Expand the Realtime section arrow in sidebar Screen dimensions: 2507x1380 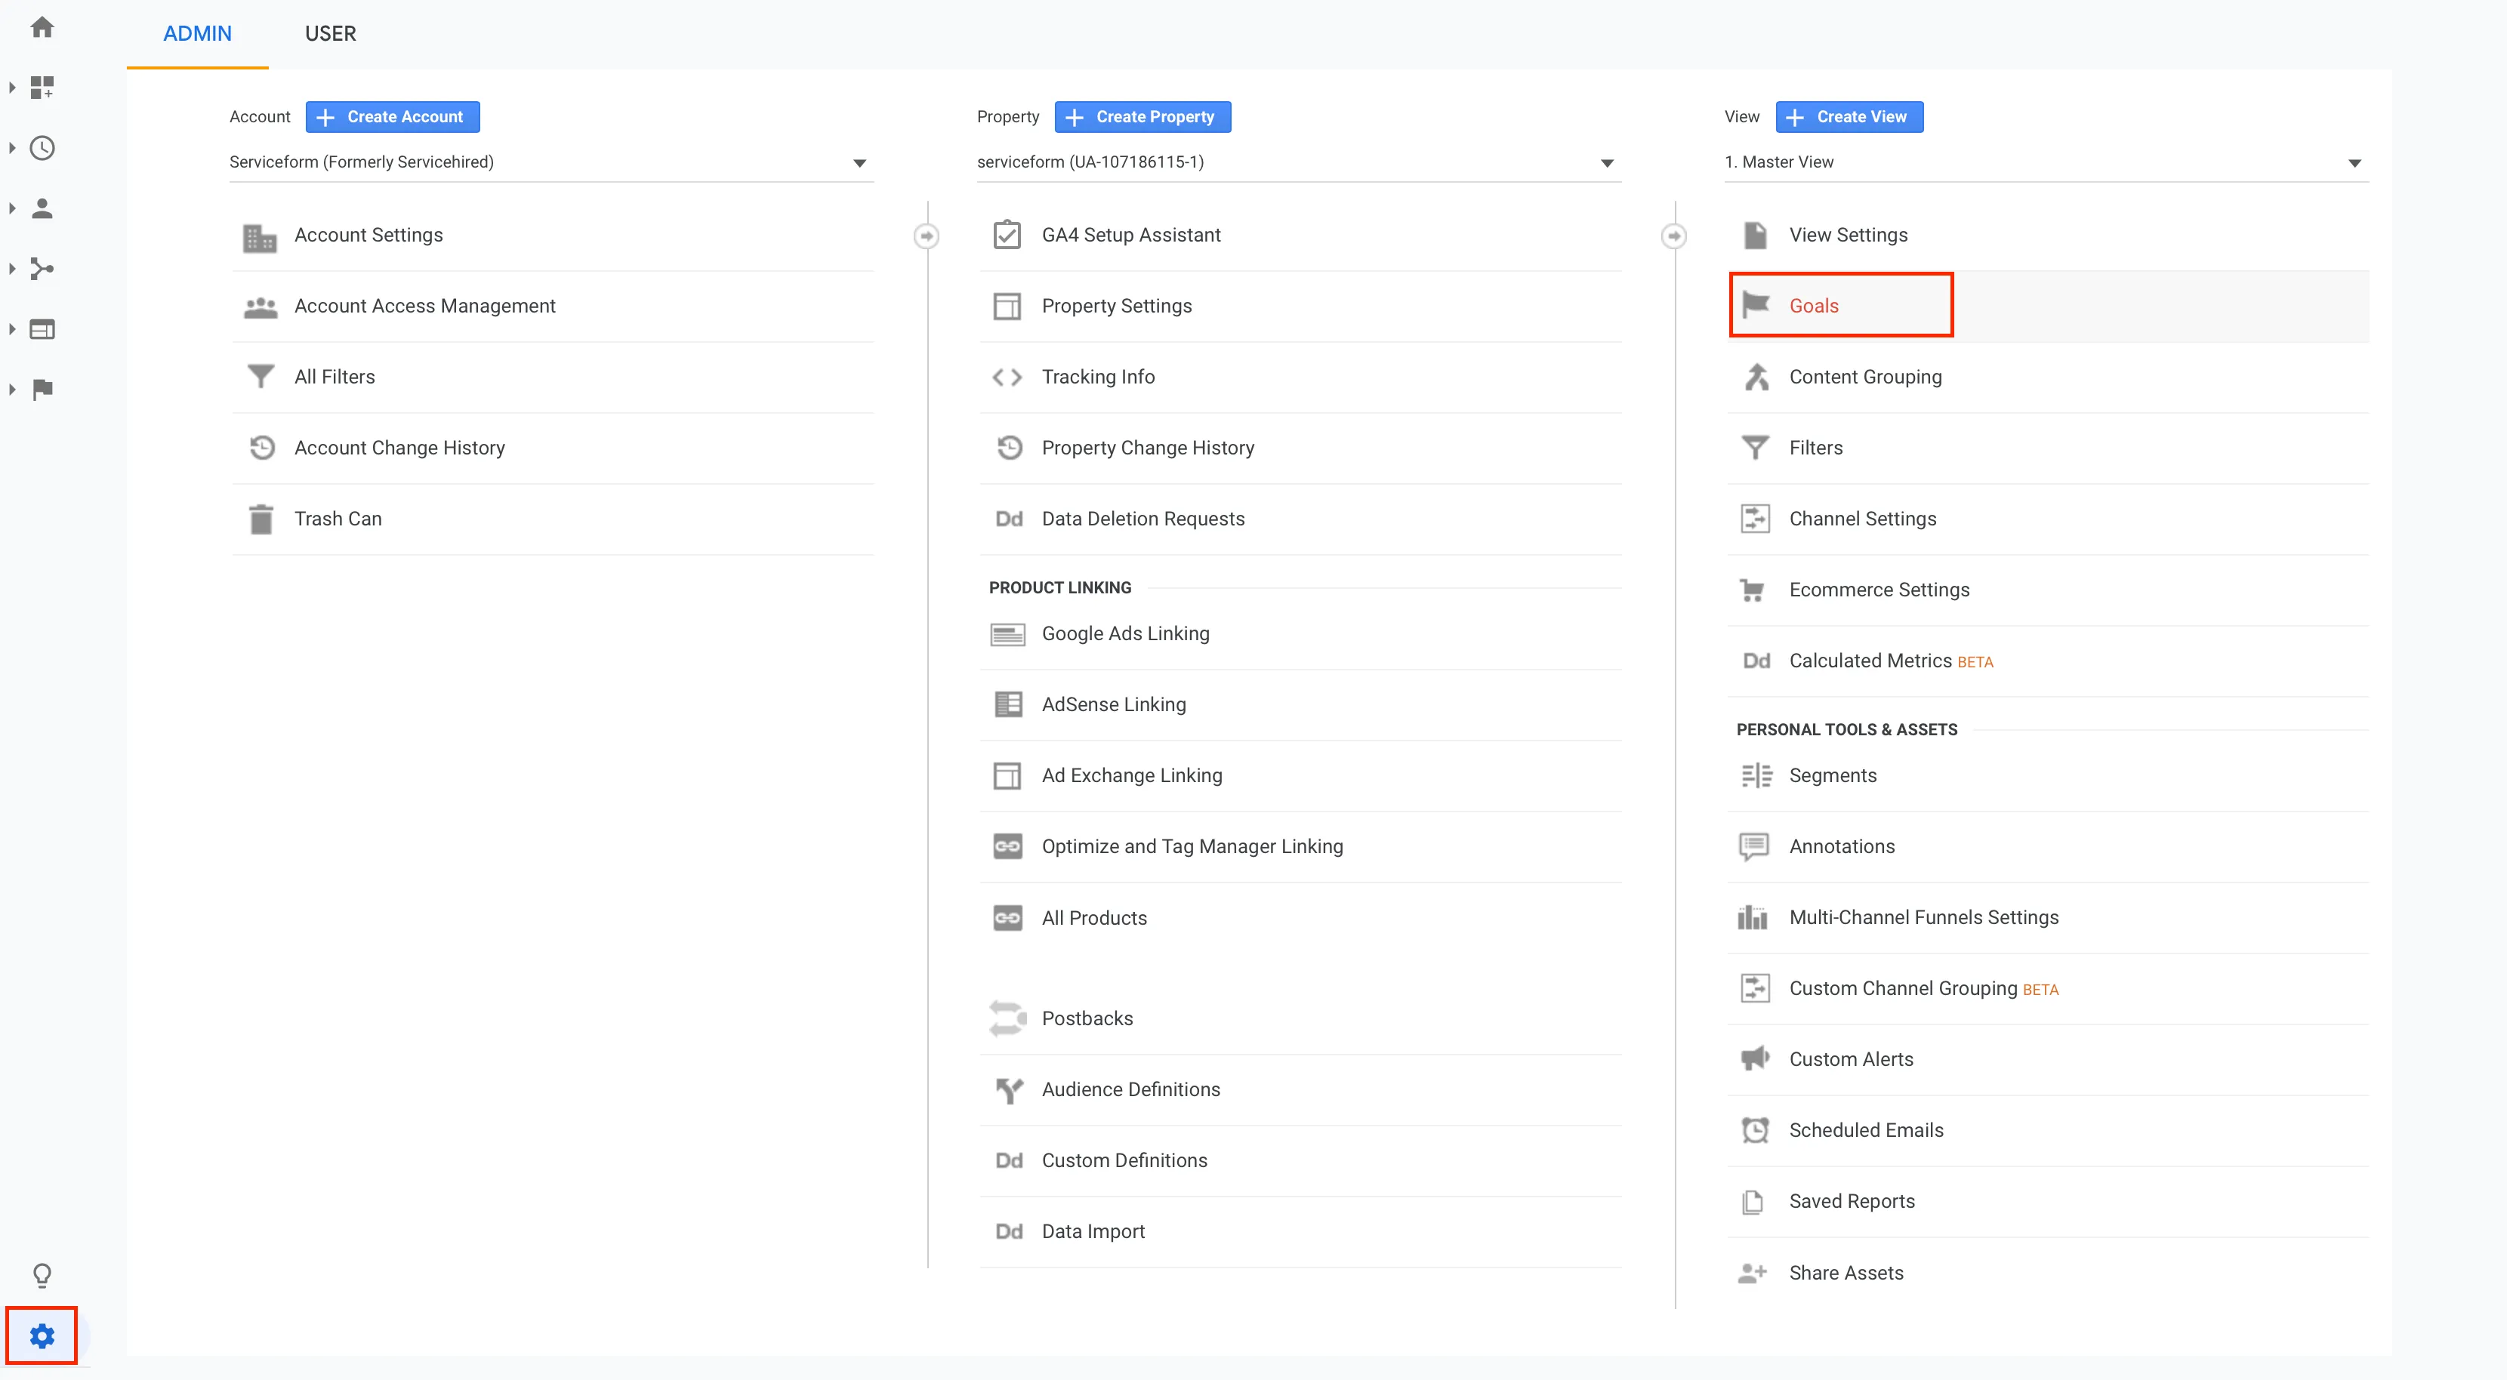pyautogui.click(x=13, y=148)
